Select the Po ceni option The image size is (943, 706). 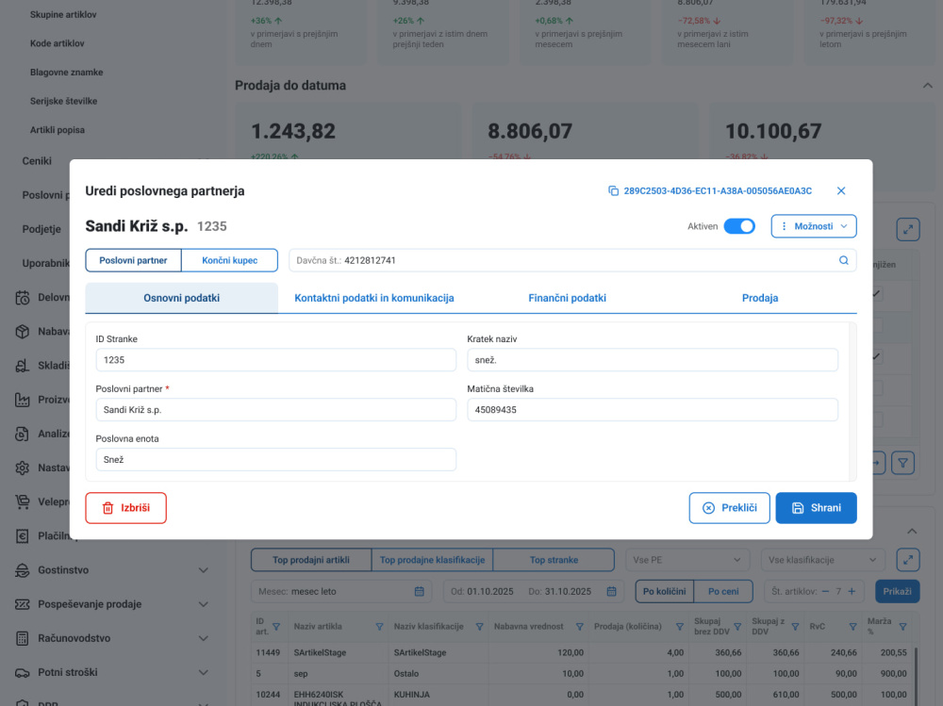point(723,591)
